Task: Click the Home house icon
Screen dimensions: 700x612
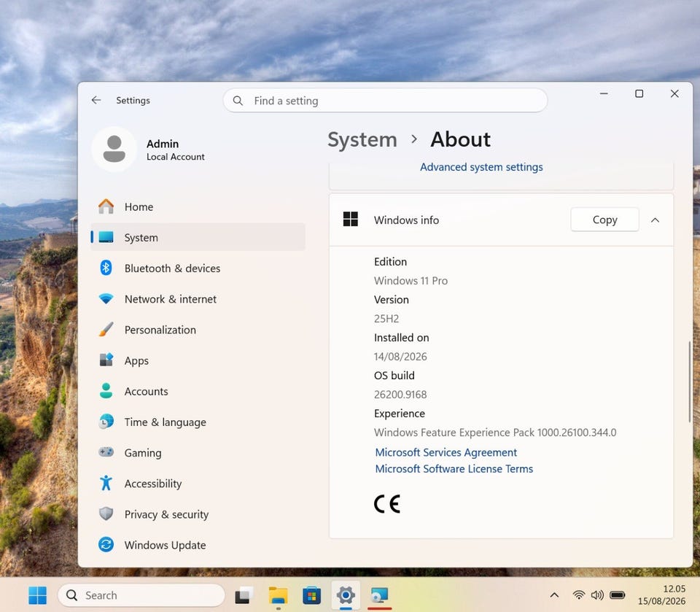Action: point(106,206)
